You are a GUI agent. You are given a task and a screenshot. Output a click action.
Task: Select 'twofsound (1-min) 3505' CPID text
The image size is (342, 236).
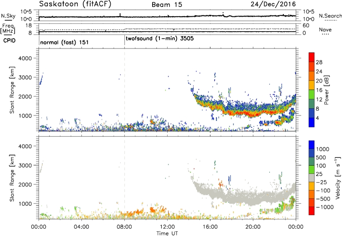tap(159, 38)
